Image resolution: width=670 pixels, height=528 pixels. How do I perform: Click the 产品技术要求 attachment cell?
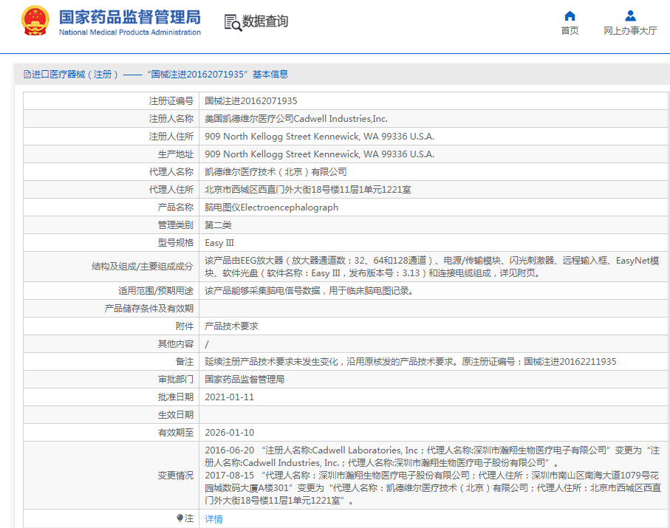point(231,326)
